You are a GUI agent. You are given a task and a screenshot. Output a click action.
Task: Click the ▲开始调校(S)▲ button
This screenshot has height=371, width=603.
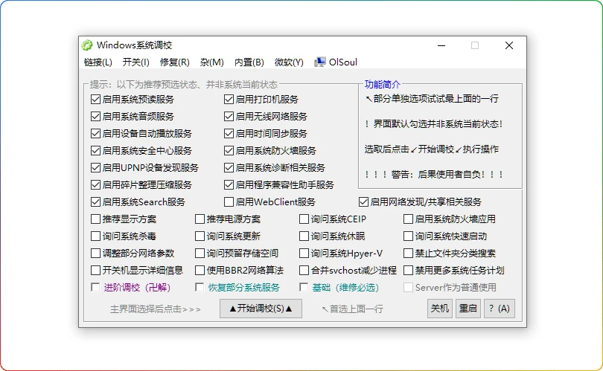tap(261, 309)
